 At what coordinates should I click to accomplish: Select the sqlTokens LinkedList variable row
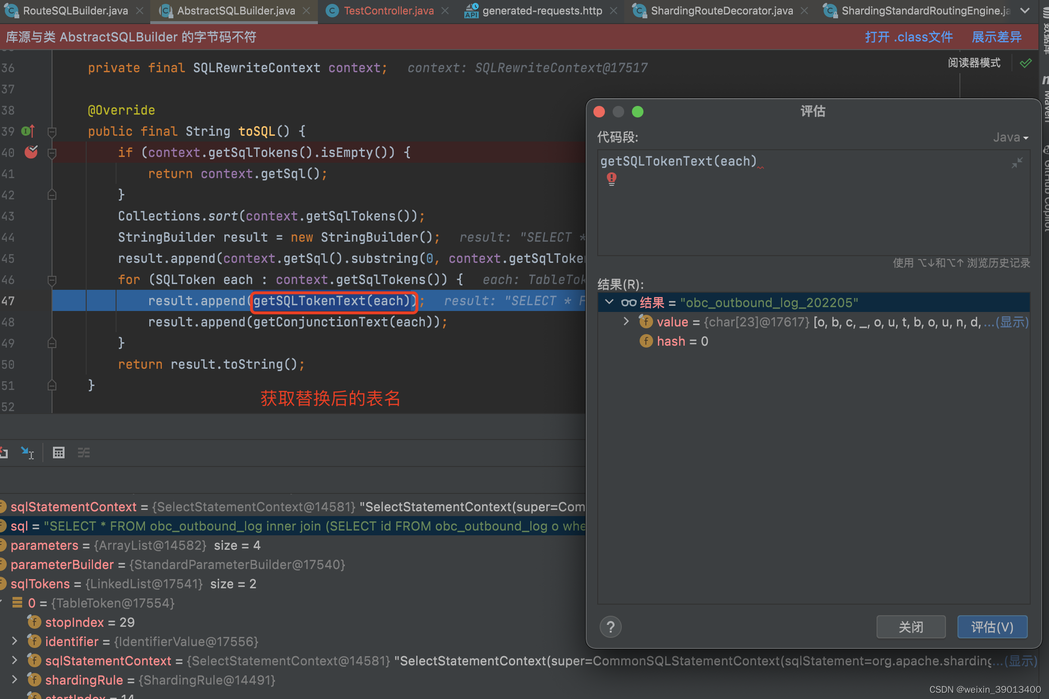click(293, 584)
